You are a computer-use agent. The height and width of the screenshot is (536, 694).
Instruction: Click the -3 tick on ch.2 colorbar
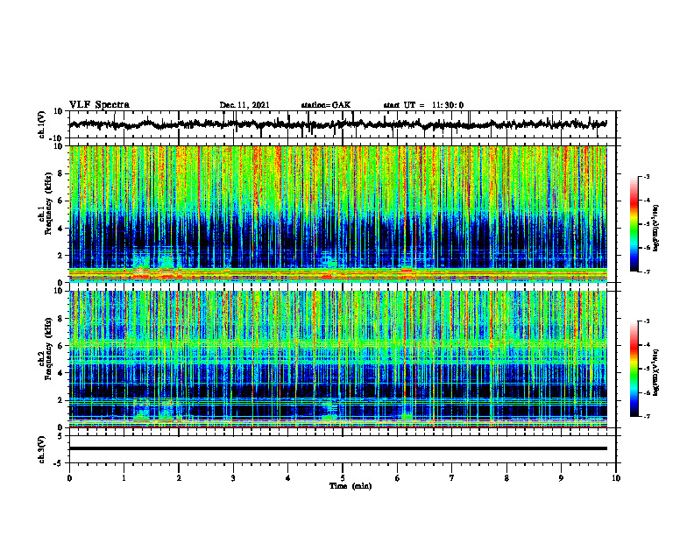tap(647, 321)
